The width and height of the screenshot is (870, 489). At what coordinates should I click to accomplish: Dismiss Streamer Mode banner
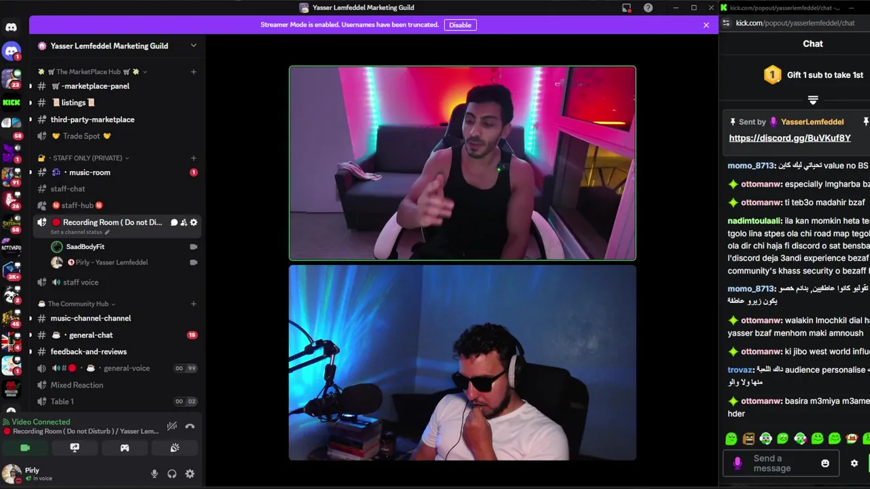point(706,25)
